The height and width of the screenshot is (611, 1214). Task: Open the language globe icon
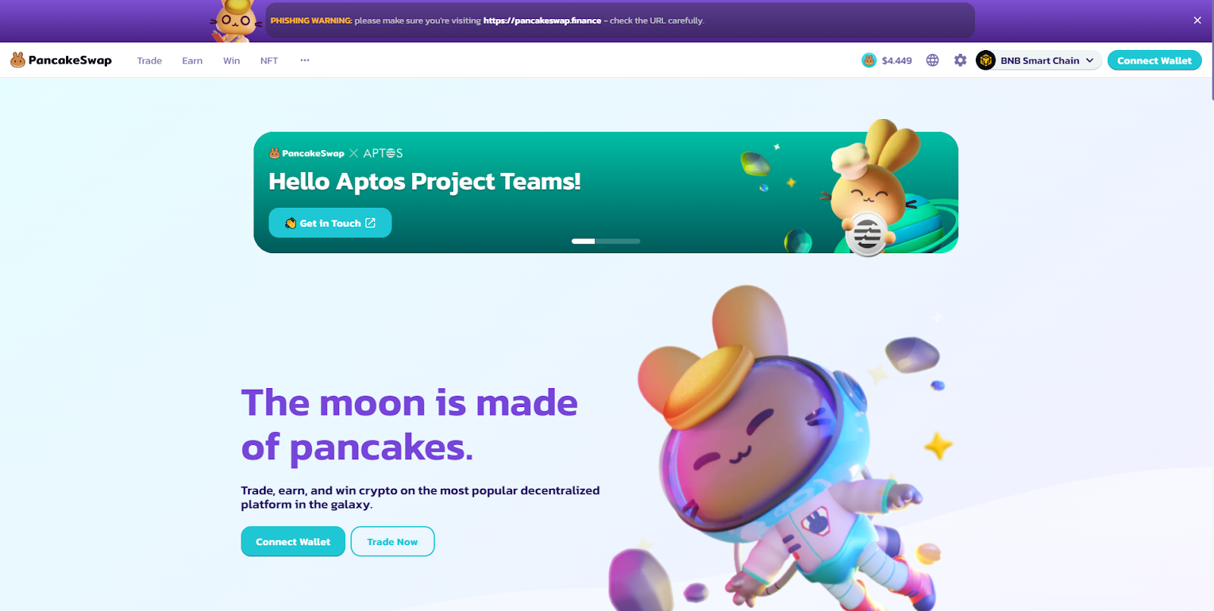pos(933,60)
